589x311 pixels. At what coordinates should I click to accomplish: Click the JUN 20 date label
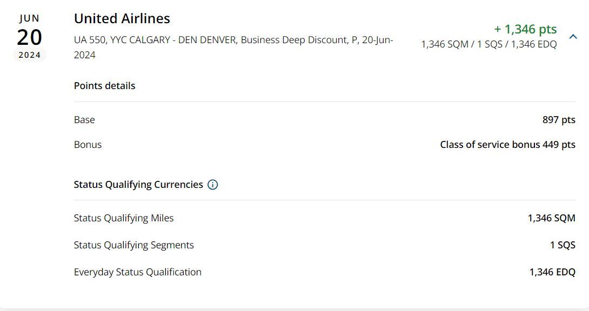(x=29, y=31)
